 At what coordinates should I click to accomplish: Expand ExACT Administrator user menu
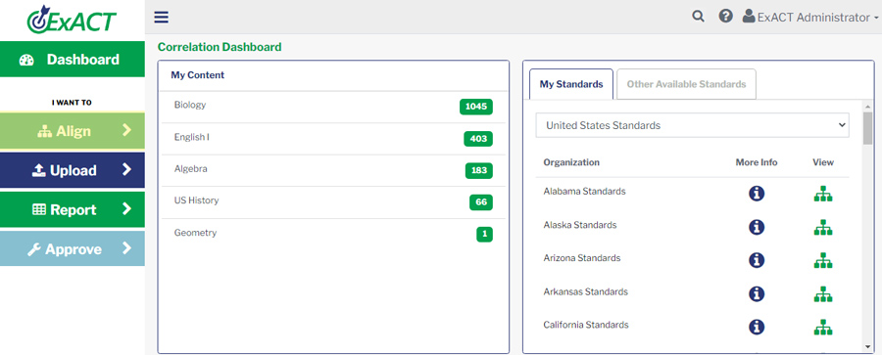pyautogui.click(x=810, y=18)
